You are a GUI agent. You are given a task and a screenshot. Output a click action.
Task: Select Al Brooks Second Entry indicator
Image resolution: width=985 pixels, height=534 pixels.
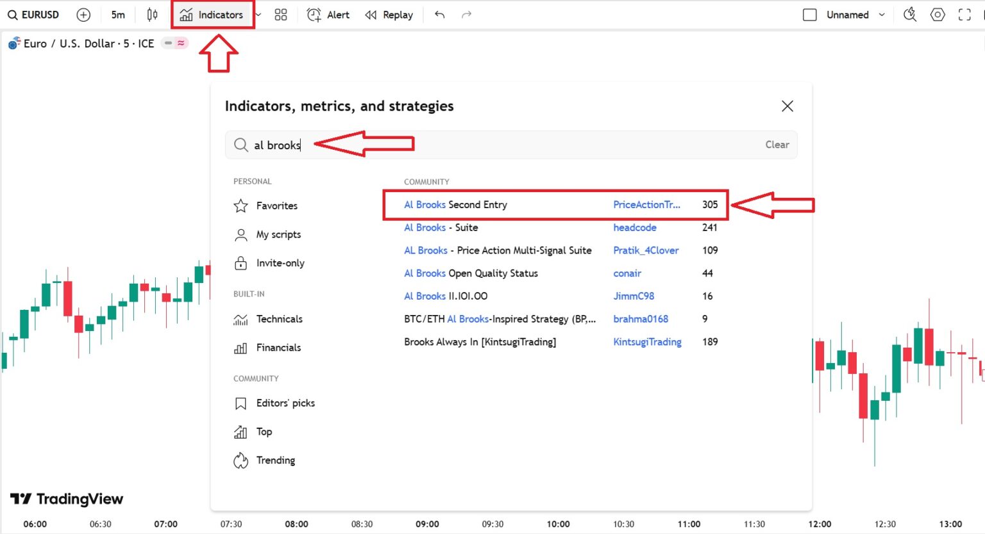pyautogui.click(x=455, y=205)
